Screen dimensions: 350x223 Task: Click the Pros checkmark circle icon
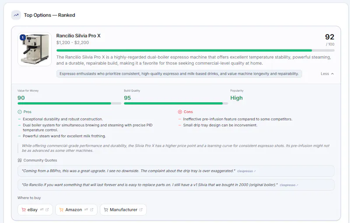click(20, 112)
